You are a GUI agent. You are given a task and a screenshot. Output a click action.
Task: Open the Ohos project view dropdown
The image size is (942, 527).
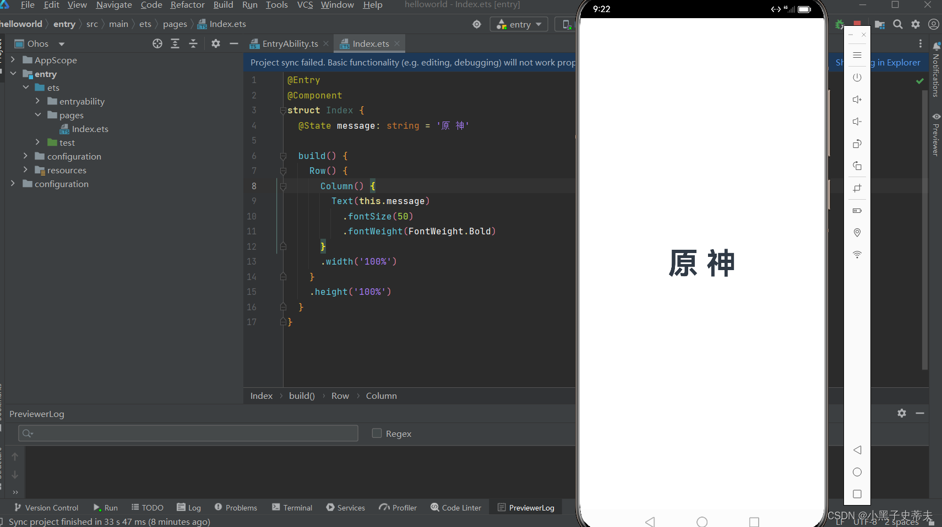coord(40,43)
